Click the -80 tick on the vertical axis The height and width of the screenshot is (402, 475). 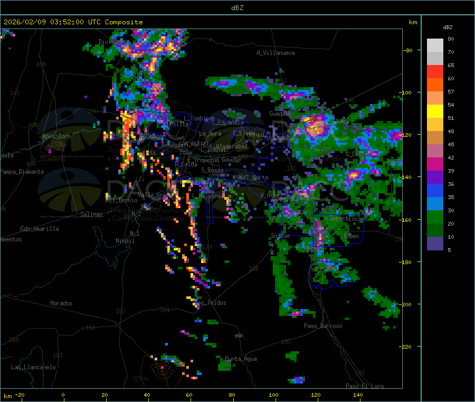[408, 50]
